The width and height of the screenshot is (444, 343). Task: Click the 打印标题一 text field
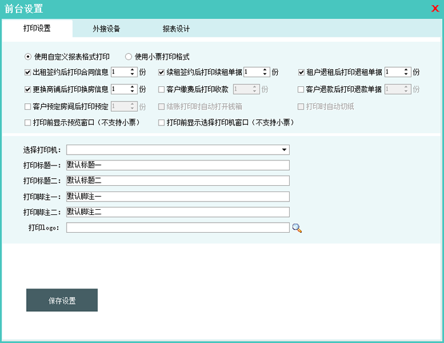pyautogui.click(x=178, y=165)
